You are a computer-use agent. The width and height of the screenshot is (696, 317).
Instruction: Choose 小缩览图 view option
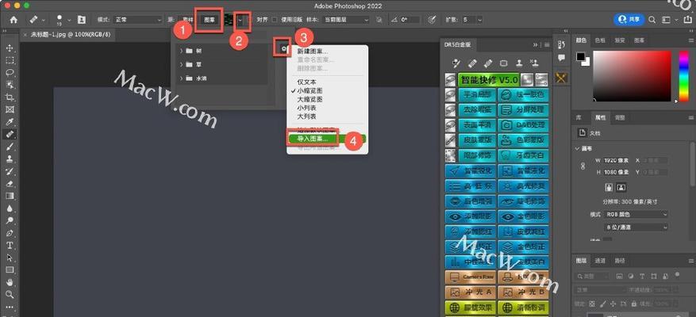(310, 90)
